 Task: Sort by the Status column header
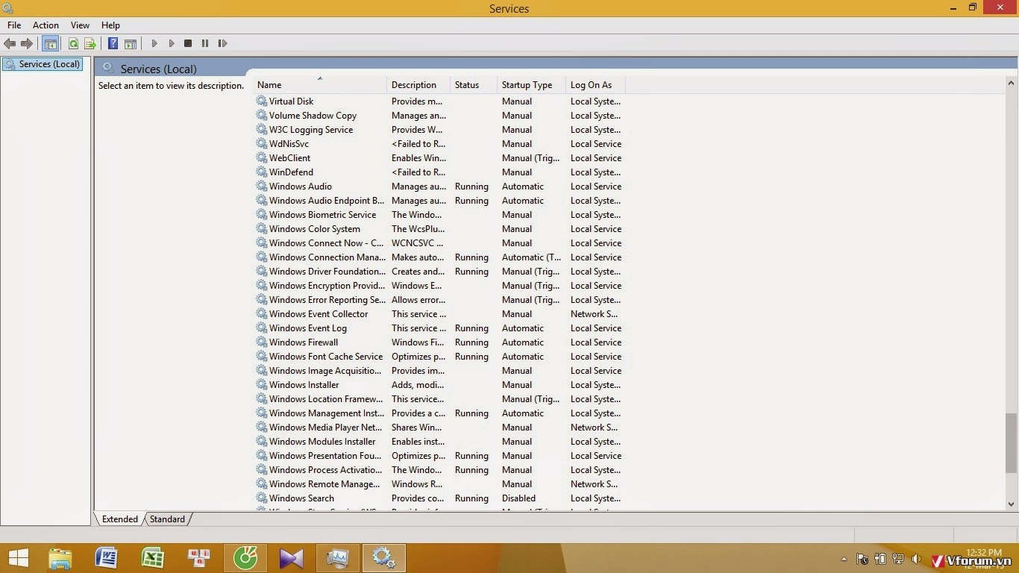[x=474, y=84]
